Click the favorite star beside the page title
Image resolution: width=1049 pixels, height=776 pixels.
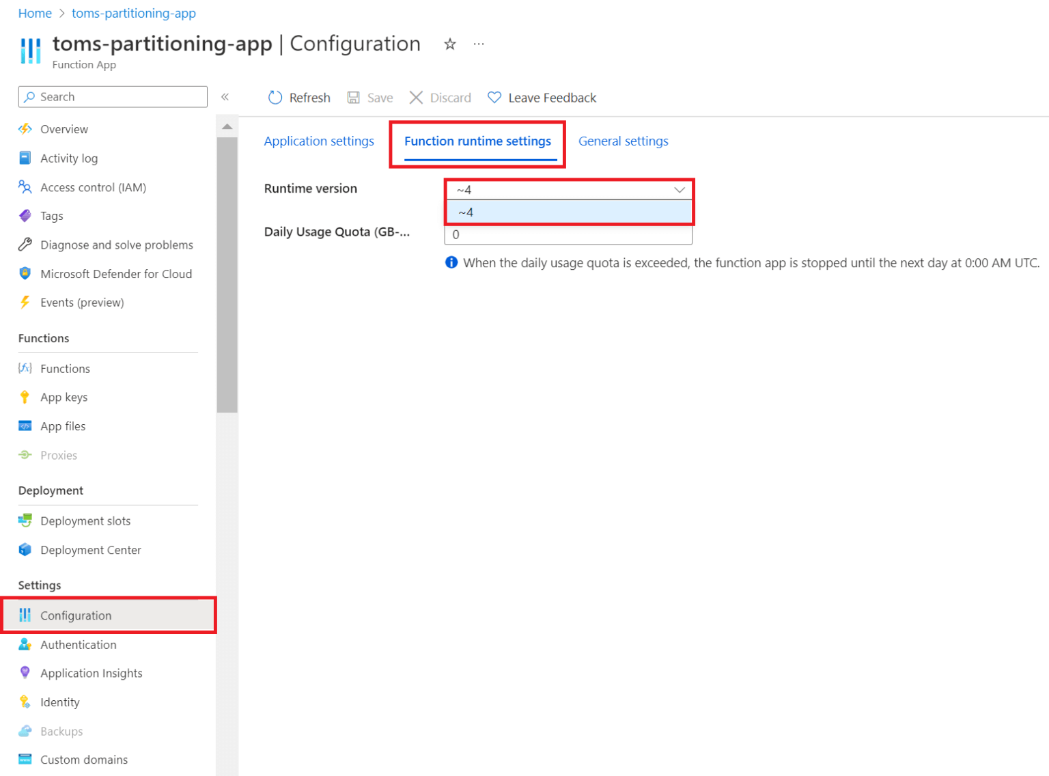point(449,44)
